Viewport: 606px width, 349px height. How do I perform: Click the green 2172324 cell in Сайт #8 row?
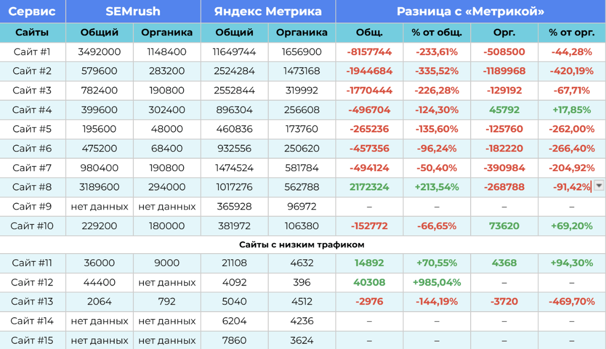(369, 187)
